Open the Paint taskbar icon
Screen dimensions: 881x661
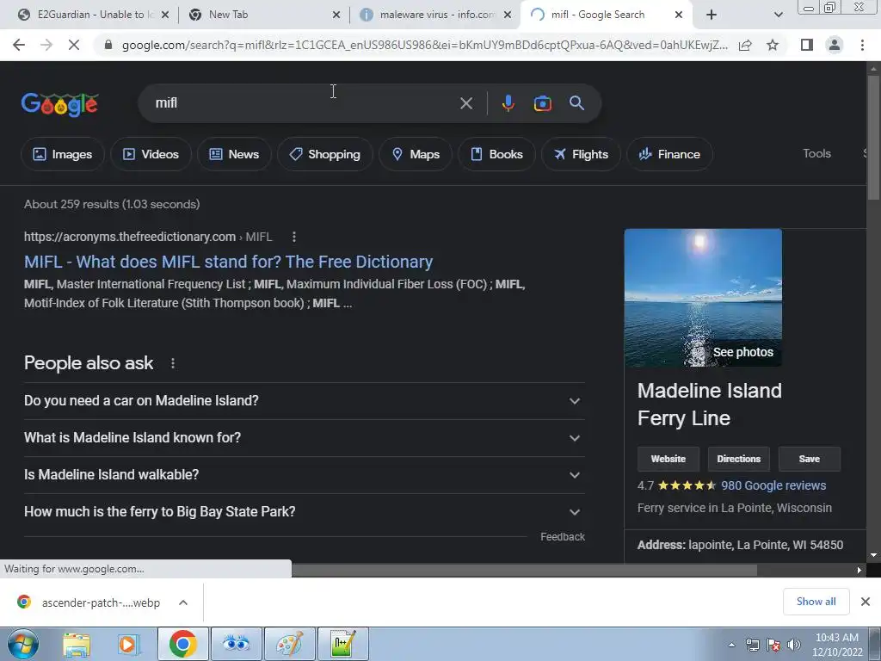[290, 644]
